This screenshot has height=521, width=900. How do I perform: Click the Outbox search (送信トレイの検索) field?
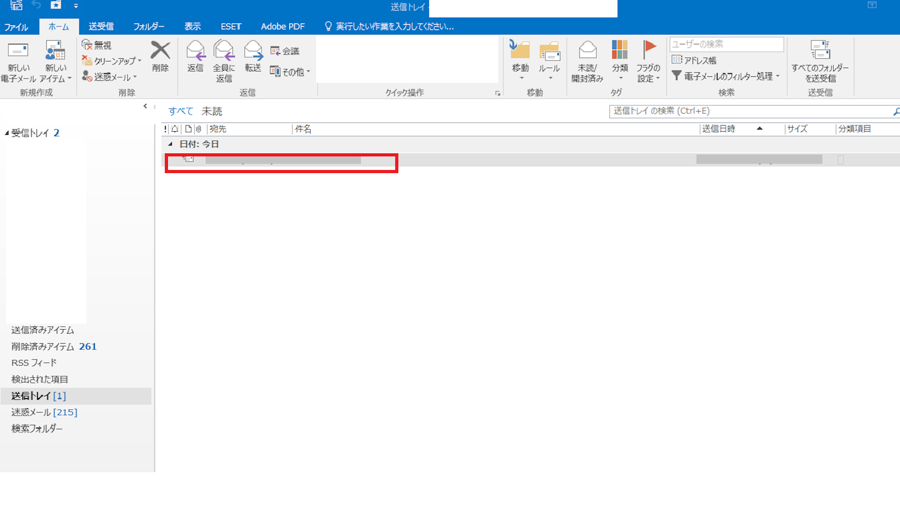pos(747,111)
